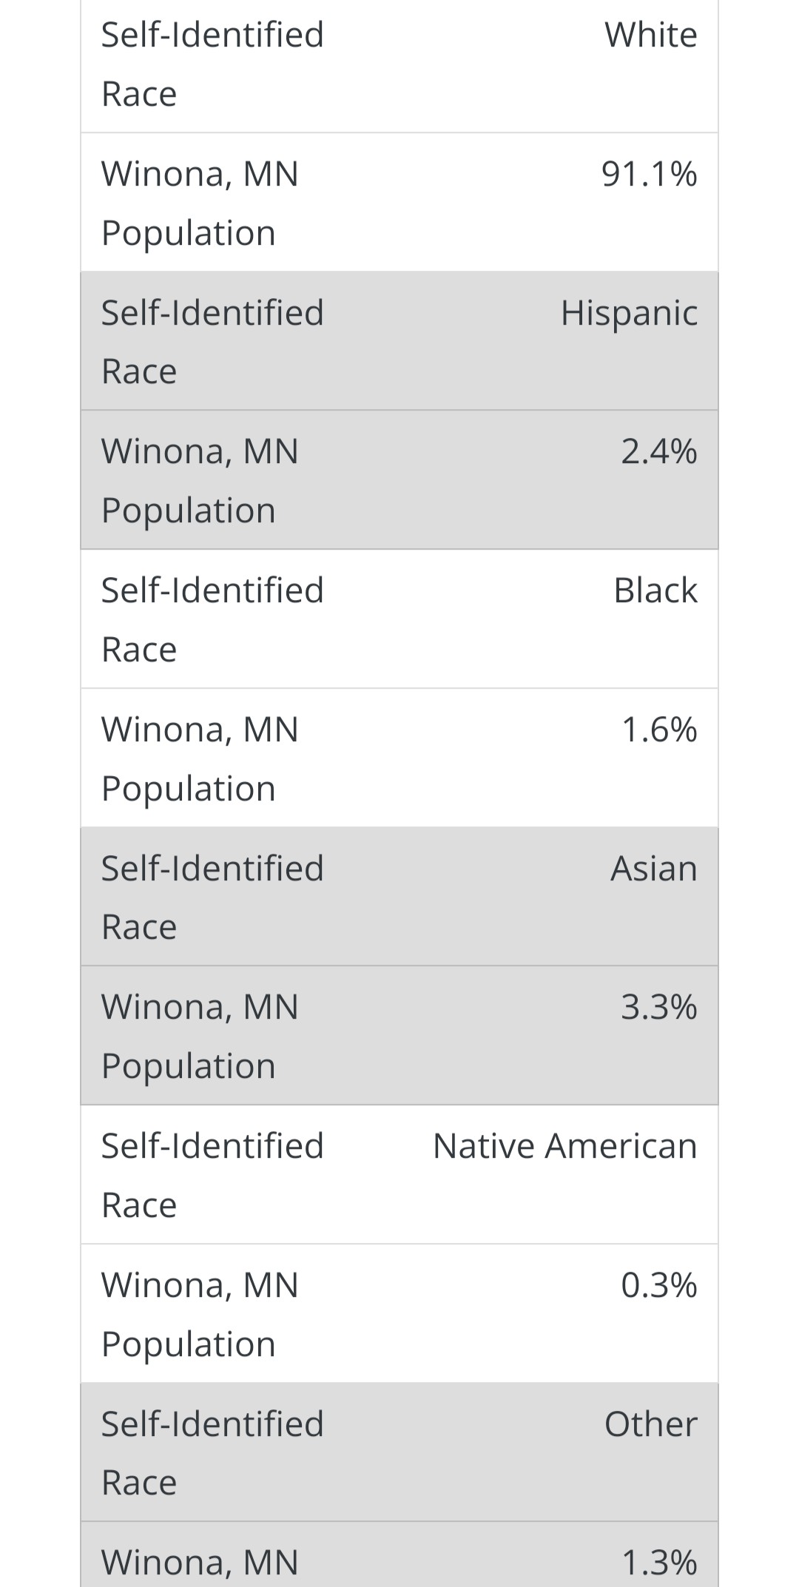Image resolution: width=799 pixels, height=1587 pixels.
Task: Tap the Winona, MN Population label beside 91.1%
Action: tap(200, 203)
